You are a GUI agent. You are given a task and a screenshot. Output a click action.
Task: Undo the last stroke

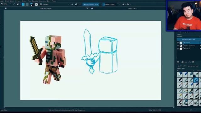click(10, 4)
